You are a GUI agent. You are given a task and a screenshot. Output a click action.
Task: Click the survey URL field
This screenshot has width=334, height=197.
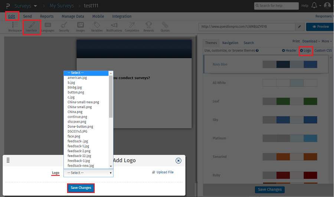coord(247,27)
